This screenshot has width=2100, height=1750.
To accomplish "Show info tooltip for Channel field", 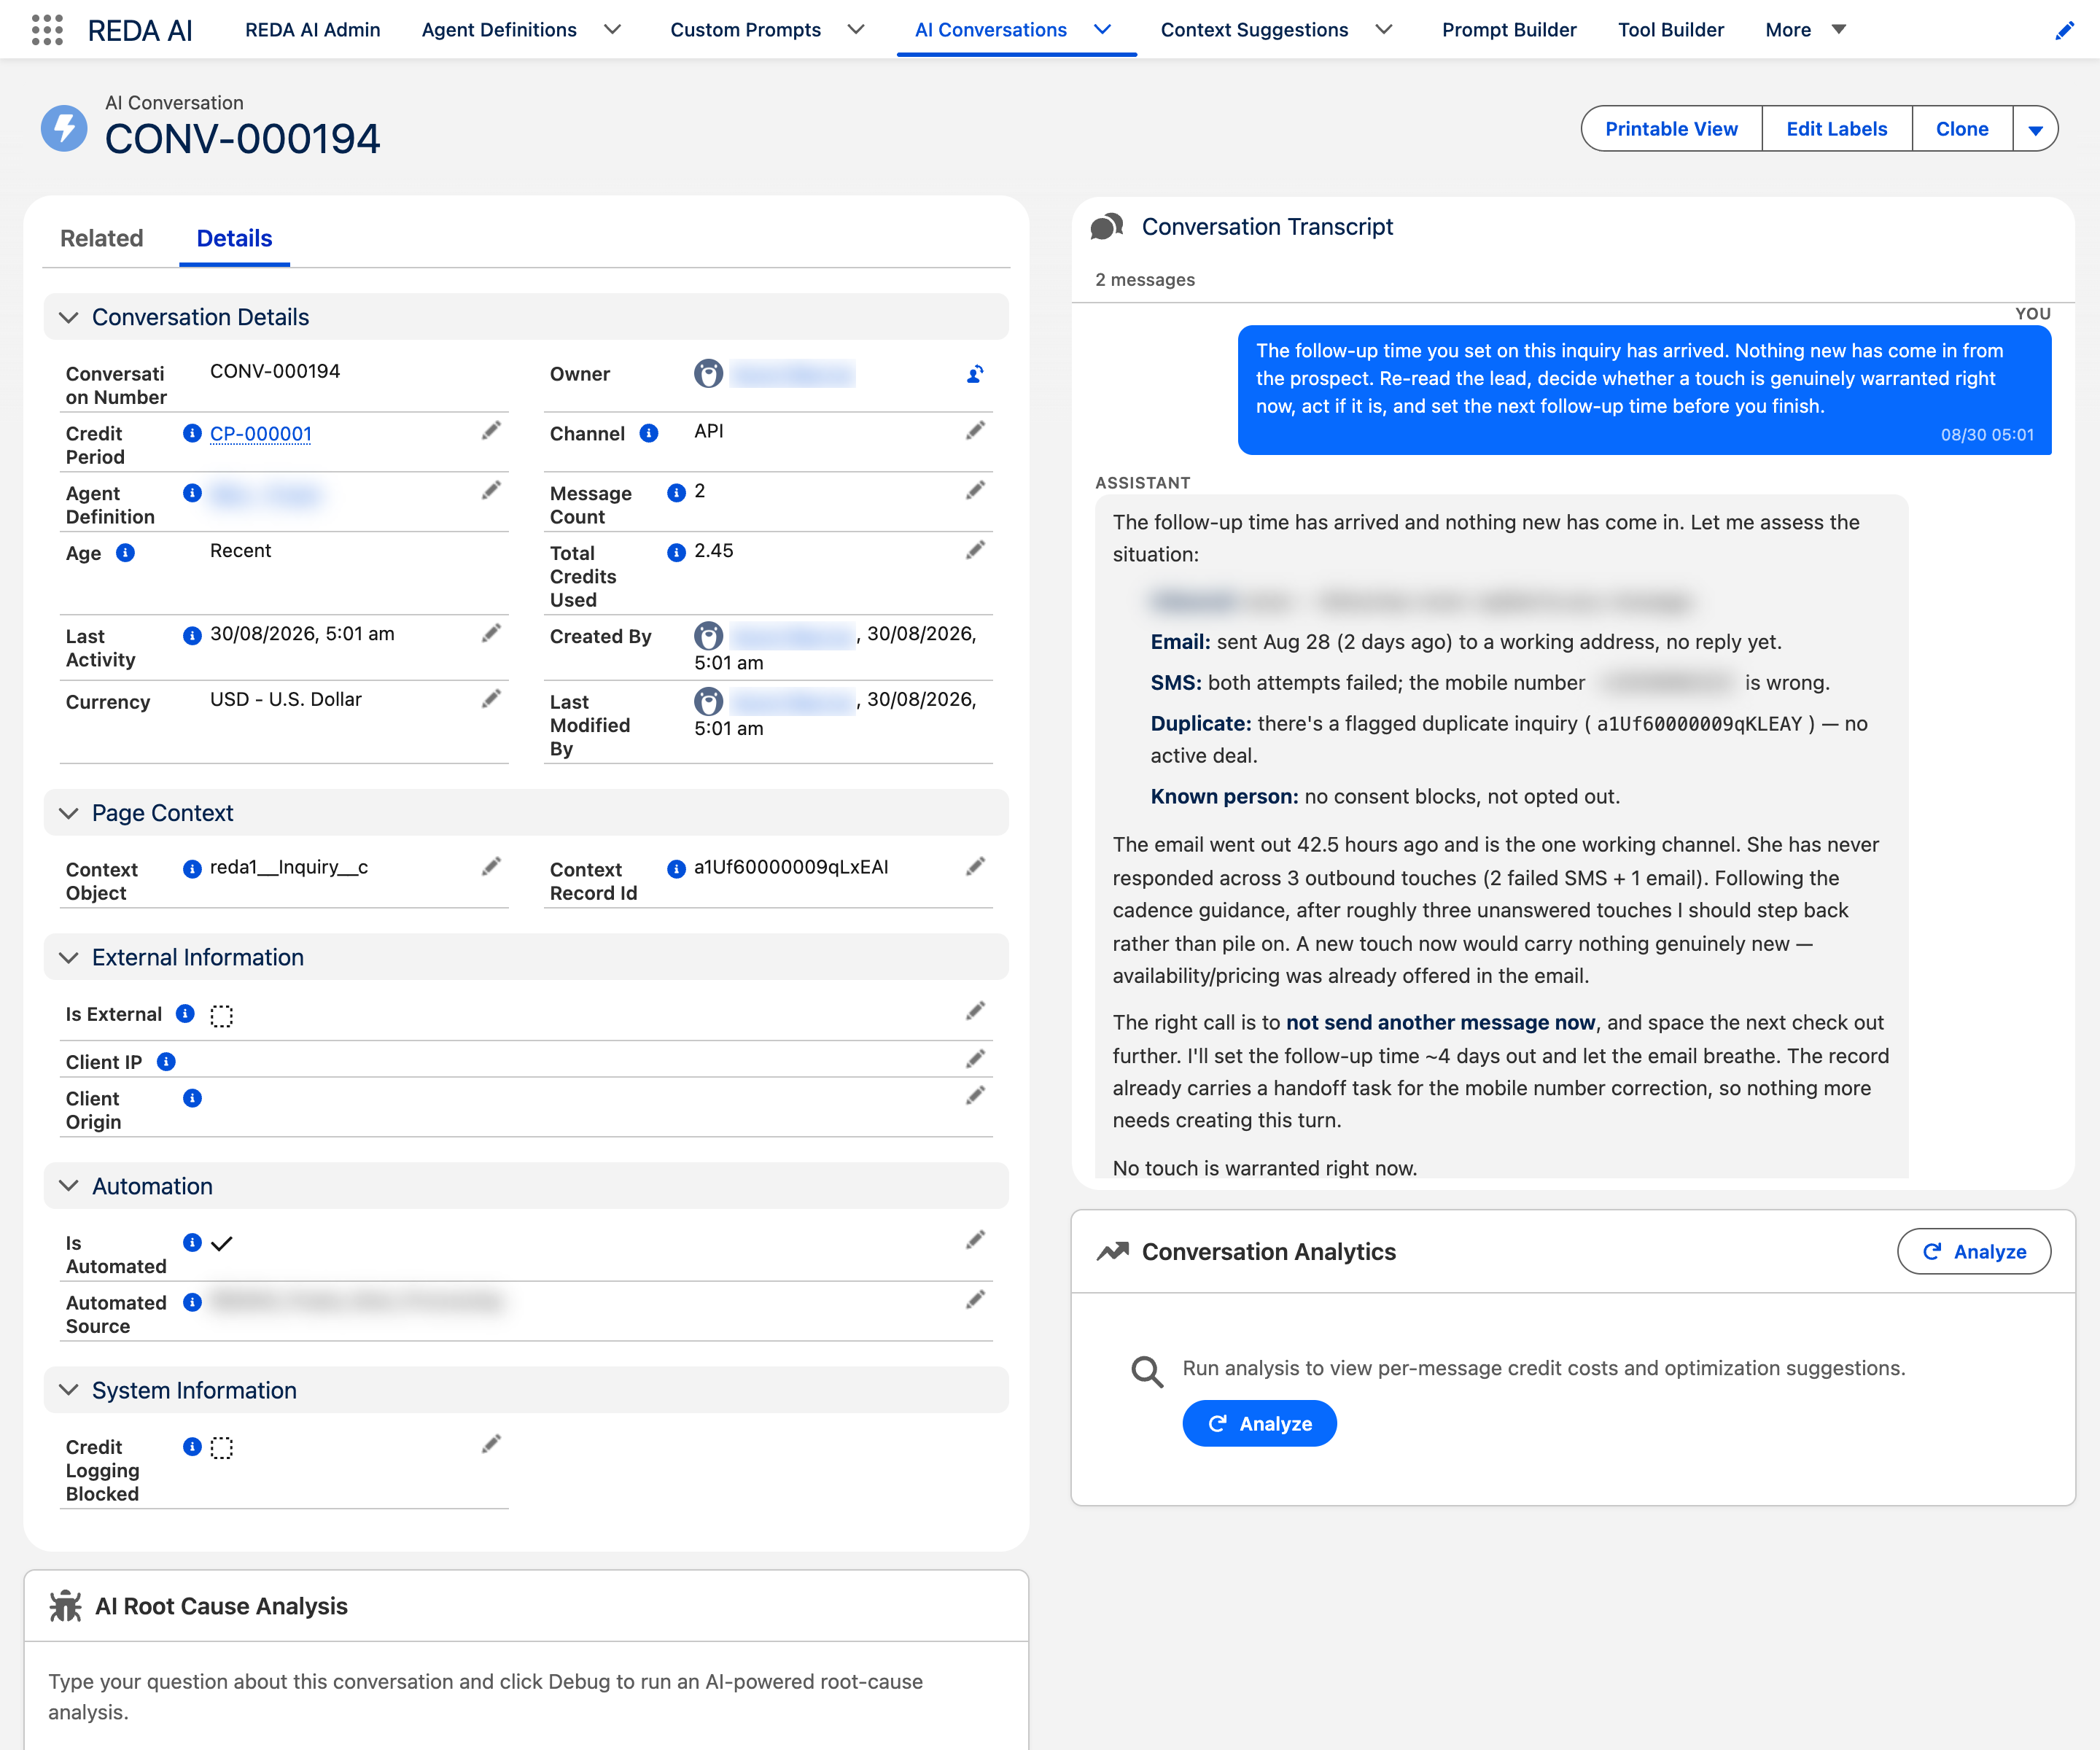I will click(649, 433).
